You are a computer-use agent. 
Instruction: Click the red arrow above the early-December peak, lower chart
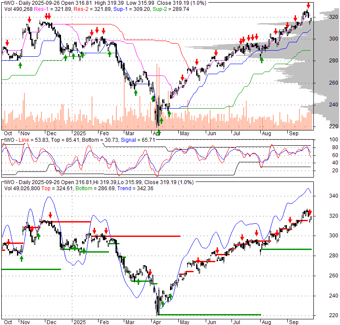pyautogui.click(x=50, y=215)
